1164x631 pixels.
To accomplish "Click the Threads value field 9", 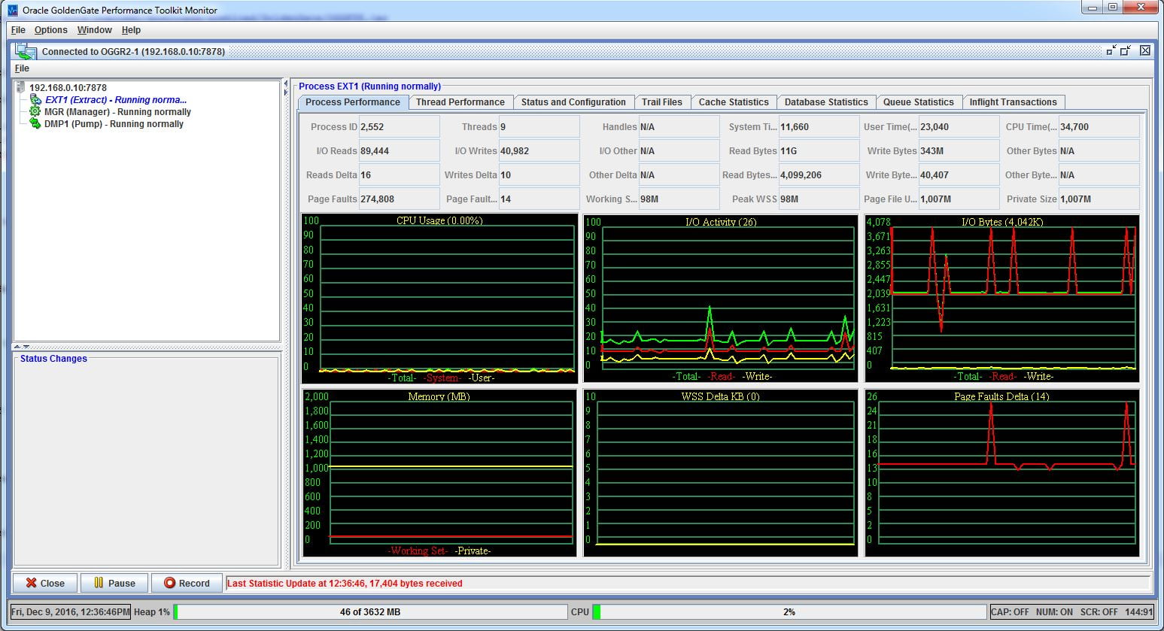I will tap(539, 127).
